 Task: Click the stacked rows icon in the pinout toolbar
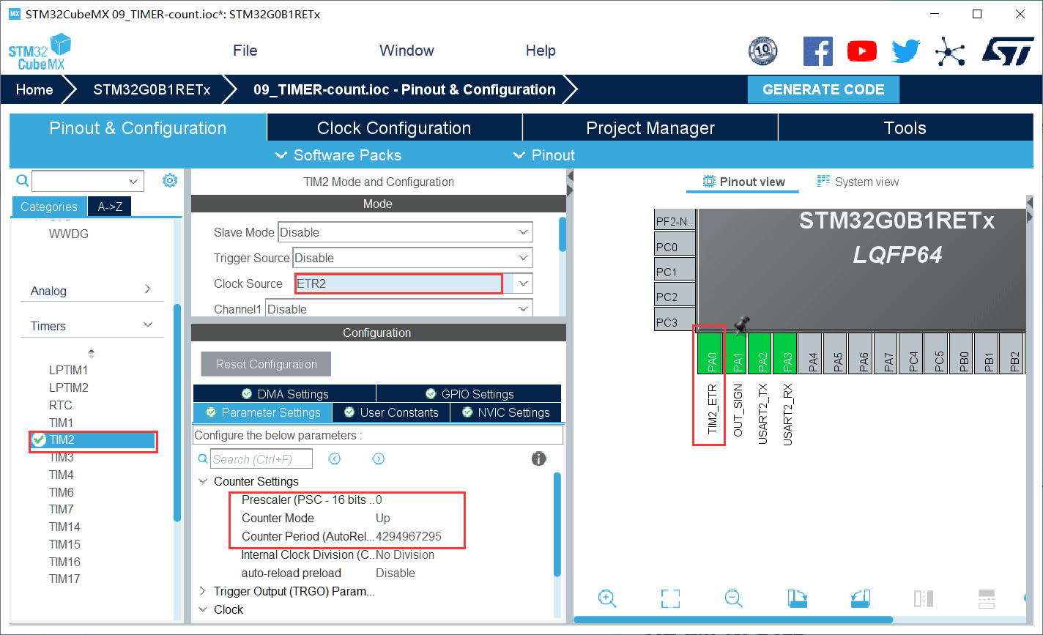[987, 598]
